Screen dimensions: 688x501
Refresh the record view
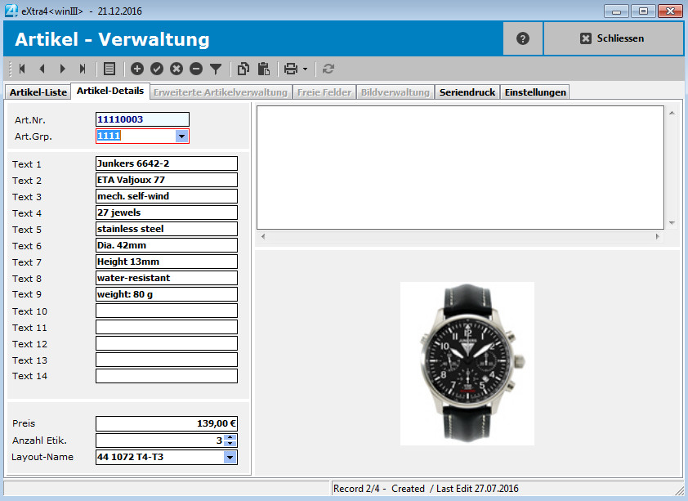click(328, 69)
